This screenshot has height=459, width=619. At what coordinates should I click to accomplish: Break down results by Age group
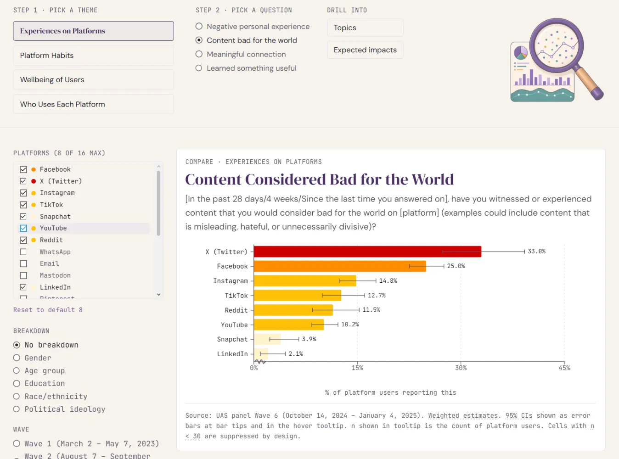(x=39, y=370)
